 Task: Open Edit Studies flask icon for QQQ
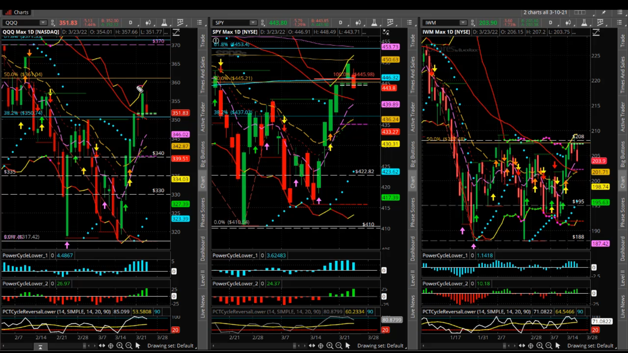tap(164, 23)
